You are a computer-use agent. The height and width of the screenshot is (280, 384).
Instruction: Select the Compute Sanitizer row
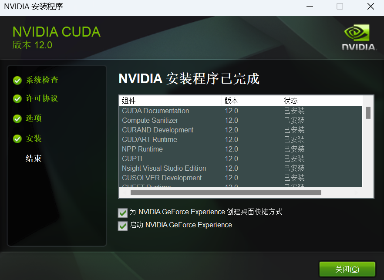pyautogui.click(x=241, y=120)
